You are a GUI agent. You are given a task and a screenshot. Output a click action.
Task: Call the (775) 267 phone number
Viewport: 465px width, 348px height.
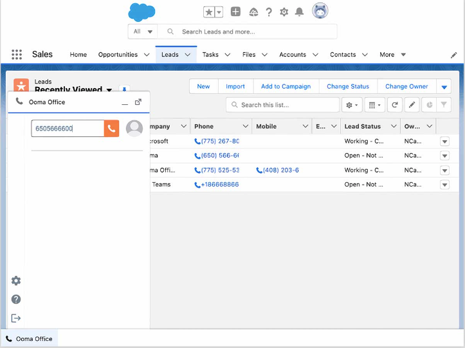tap(217, 142)
